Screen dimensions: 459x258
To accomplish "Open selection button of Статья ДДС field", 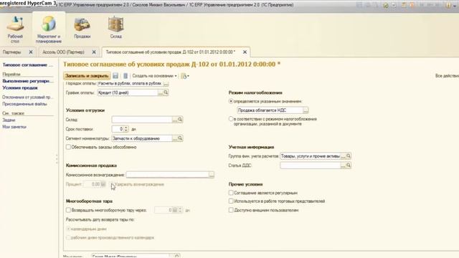I will click(x=343, y=166).
